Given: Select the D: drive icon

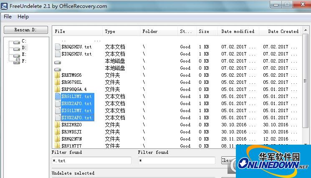Looking at the screenshot, I should tap(17, 49).
